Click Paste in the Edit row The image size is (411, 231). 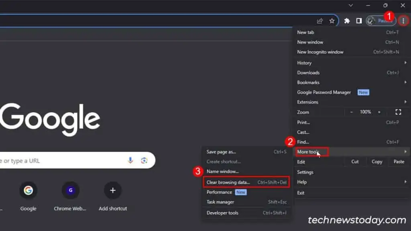coord(399,162)
